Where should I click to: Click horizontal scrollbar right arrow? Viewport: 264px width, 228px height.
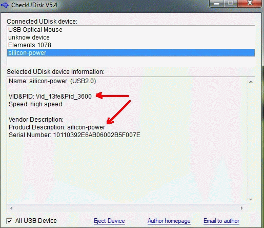pos(241,208)
